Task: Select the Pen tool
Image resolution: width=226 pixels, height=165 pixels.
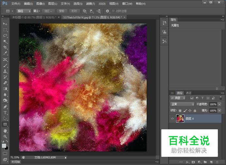Action: tap(5, 106)
